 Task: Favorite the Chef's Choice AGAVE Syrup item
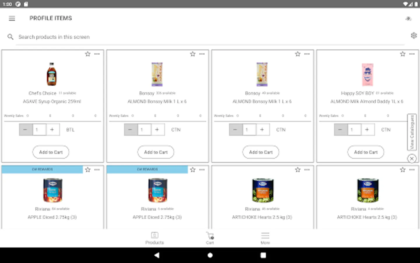pos(88,54)
